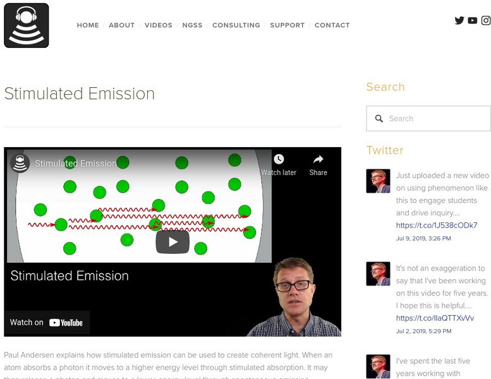The height and width of the screenshot is (379, 491).
Task: Click the Watch later clock icon
Action: 279,159
